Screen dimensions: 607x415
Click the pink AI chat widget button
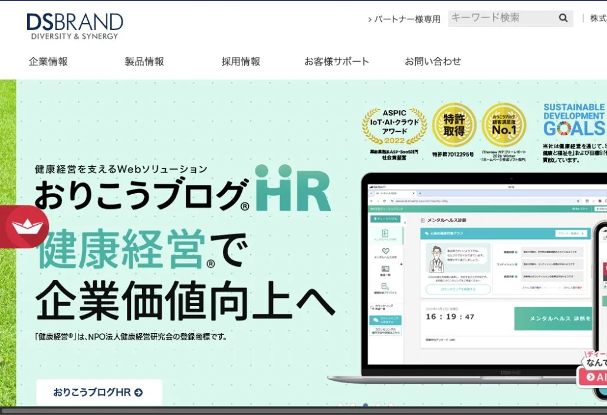[x=592, y=376]
